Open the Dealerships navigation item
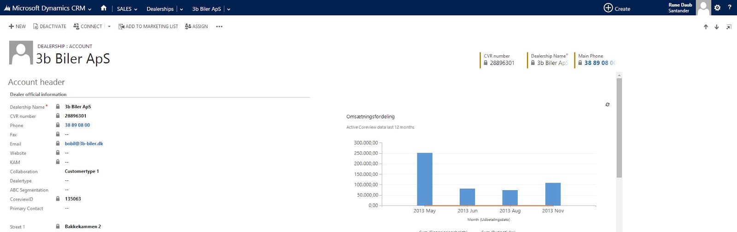This screenshot has width=737, height=232. tap(160, 9)
